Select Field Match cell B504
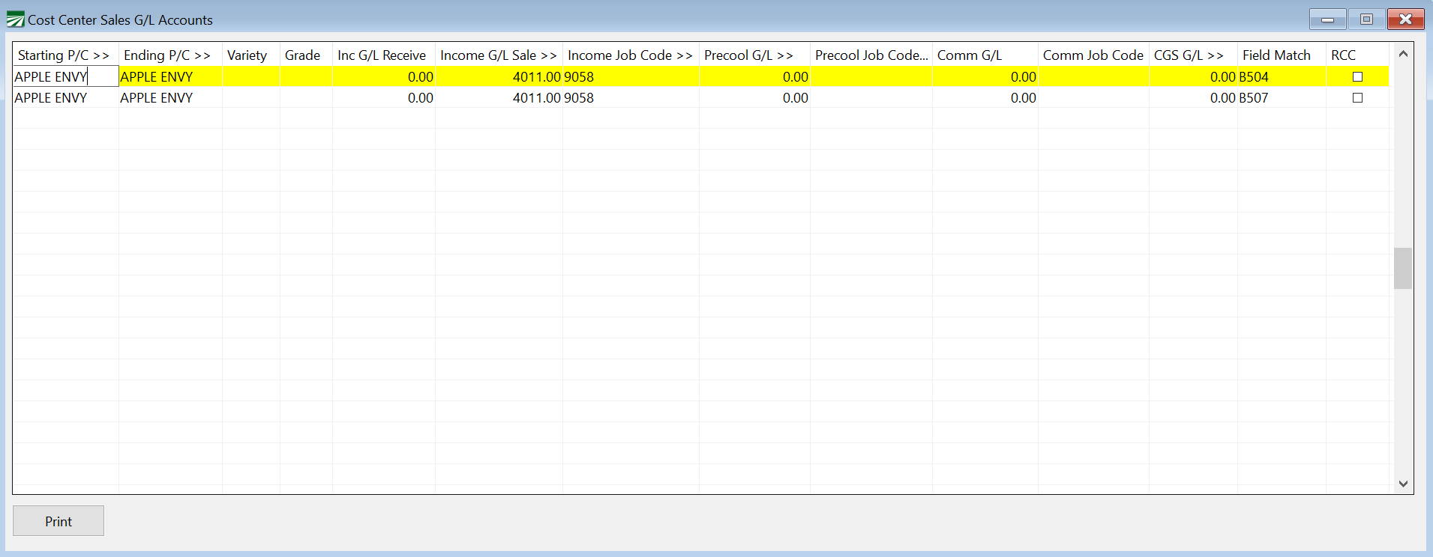 (x=1282, y=76)
